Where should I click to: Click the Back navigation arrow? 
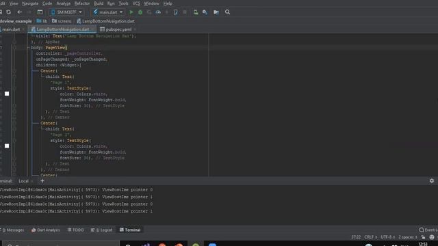click(x=20, y=12)
